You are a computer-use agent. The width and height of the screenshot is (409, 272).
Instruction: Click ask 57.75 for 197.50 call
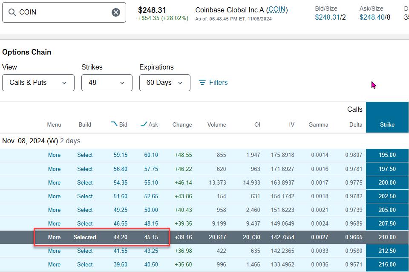point(151,169)
